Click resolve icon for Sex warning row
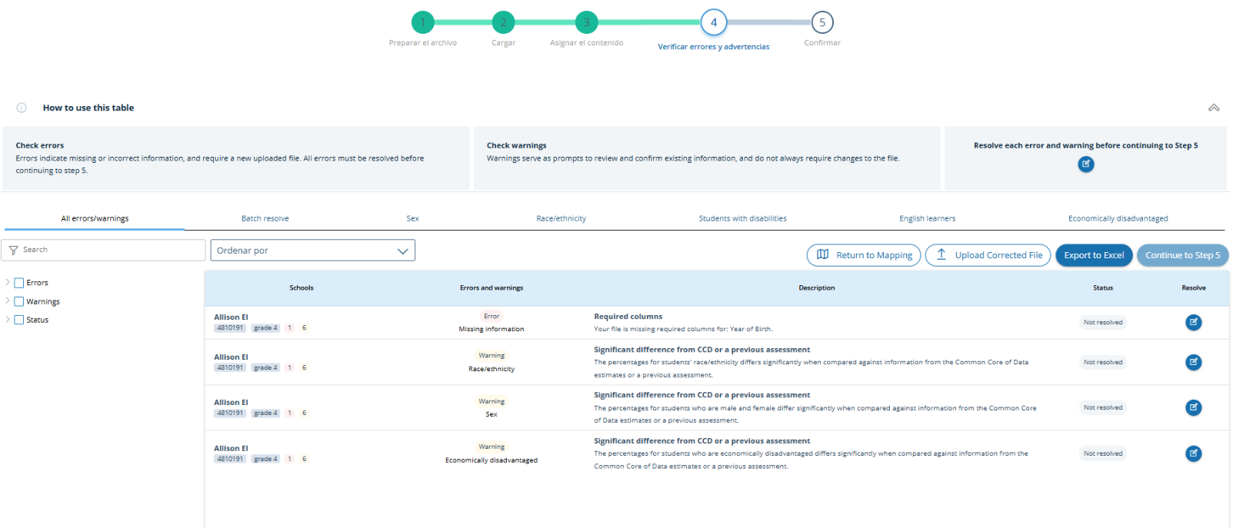The width and height of the screenshot is (1233, 528). 1193,408
